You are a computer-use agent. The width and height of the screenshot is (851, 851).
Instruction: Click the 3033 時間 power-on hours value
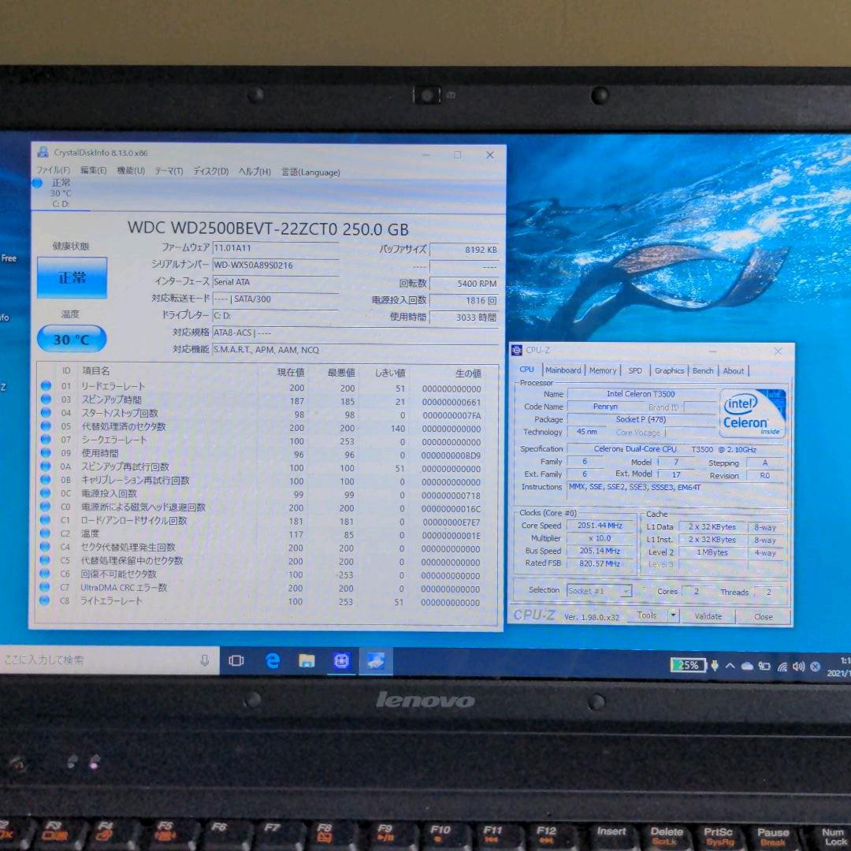(464, 317)
